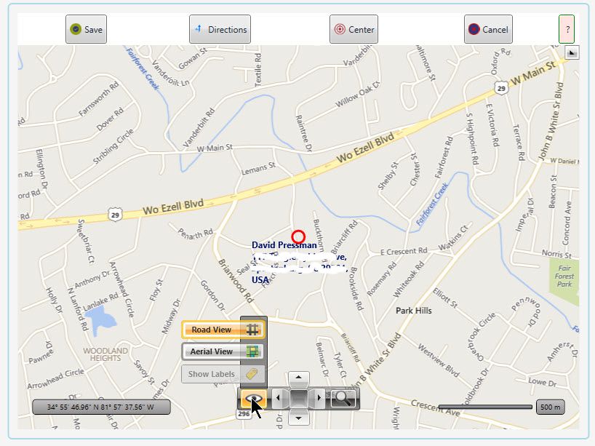Image resolution: width=595 pixels, height=446 pixels.
Task: Pan map down with arrow
Action: click(x=299, y=418)
